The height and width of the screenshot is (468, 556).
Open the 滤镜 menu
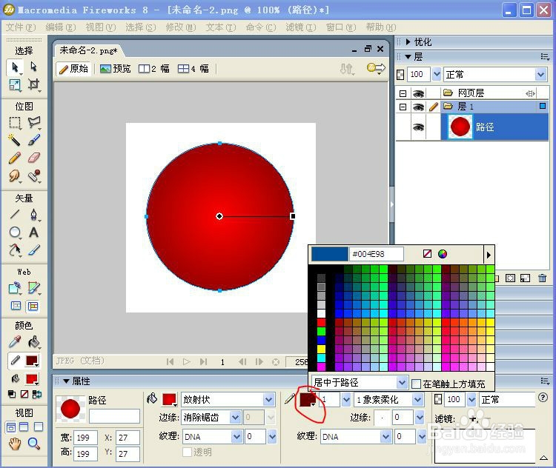[x=301, y=27]
